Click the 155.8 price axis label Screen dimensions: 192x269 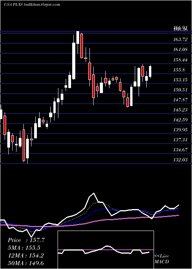click(x=179, y=70)
